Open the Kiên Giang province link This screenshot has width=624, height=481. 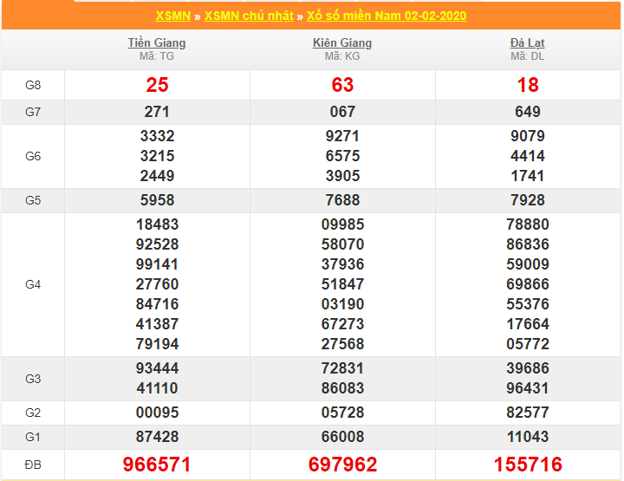342,42
